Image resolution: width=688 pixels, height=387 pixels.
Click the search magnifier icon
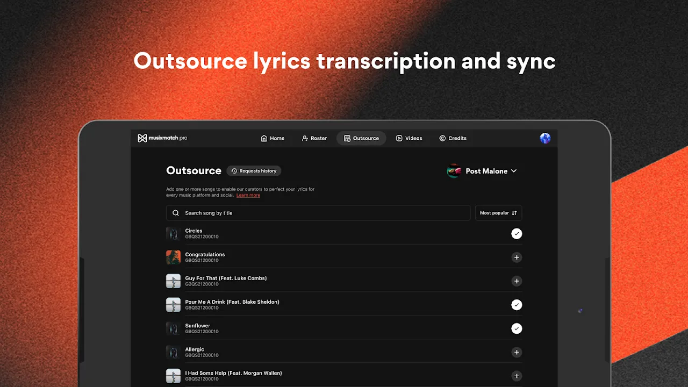point(176,213)
